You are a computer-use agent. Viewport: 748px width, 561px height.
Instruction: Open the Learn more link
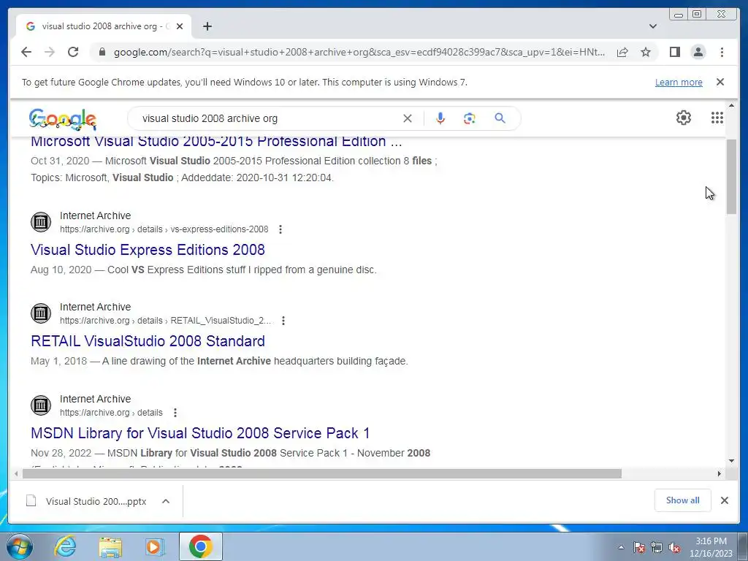tap(679, 82)
